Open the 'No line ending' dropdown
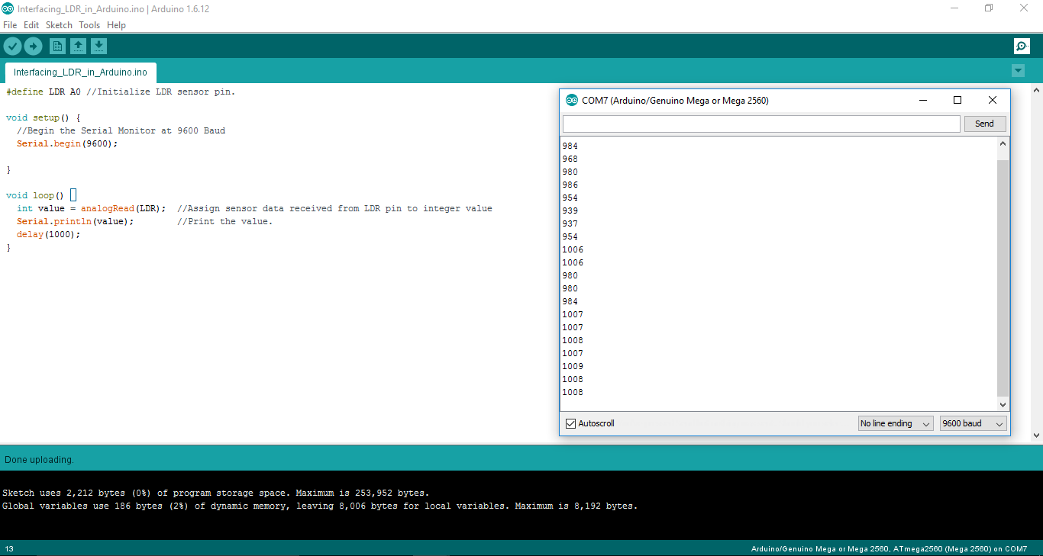This screenshot has width=1043, height=556. point(895,423)
